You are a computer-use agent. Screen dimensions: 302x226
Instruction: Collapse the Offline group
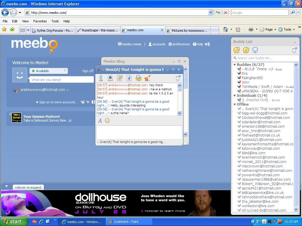point(234,104)
